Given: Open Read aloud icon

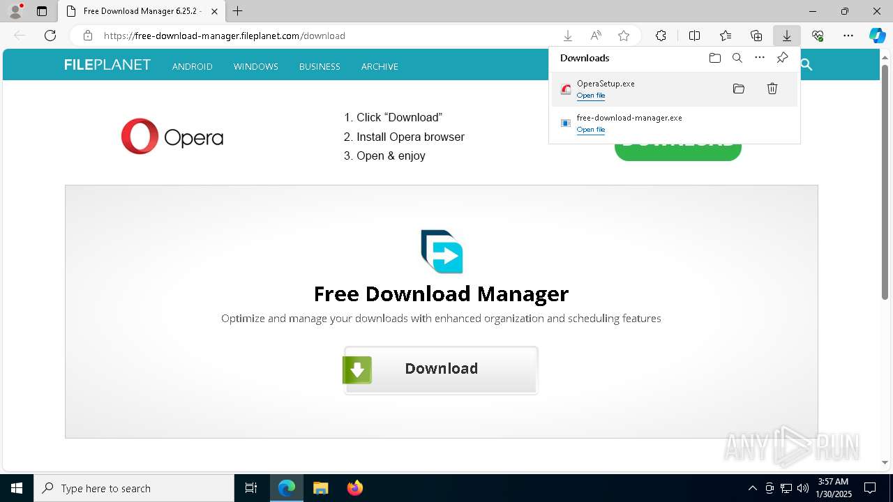Looking at the screenshot, I should (x=596, y=36).
